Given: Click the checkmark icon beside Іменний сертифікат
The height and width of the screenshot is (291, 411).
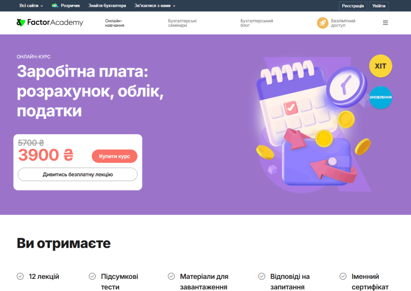Looking at the screenshot, I should click(343, 276).
